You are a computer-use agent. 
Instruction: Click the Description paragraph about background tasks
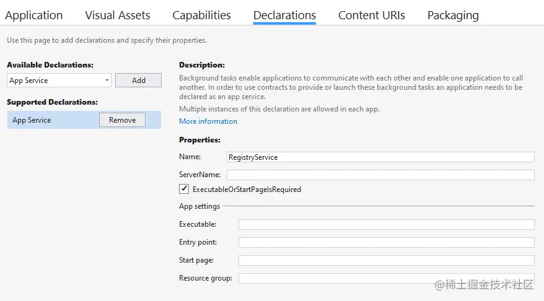coord(351,87)
